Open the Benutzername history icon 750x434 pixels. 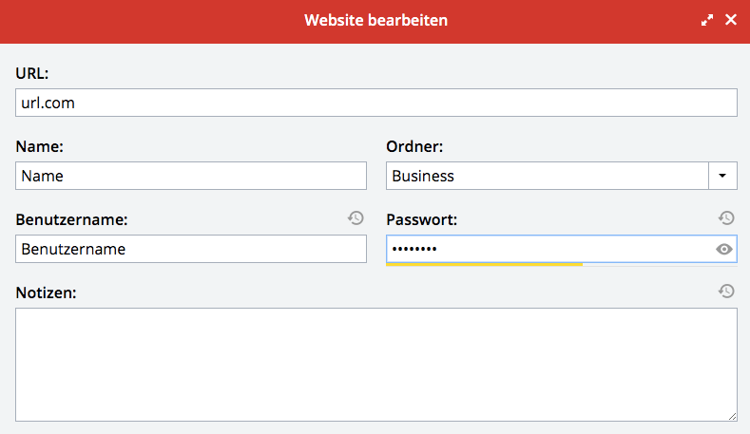[x=356, y=218]
